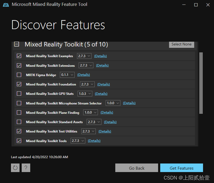This screenshot has width=214, height=183.
Task: Click the Mixed Reality Toolkit Foundation label
Action: pos(51,84)
